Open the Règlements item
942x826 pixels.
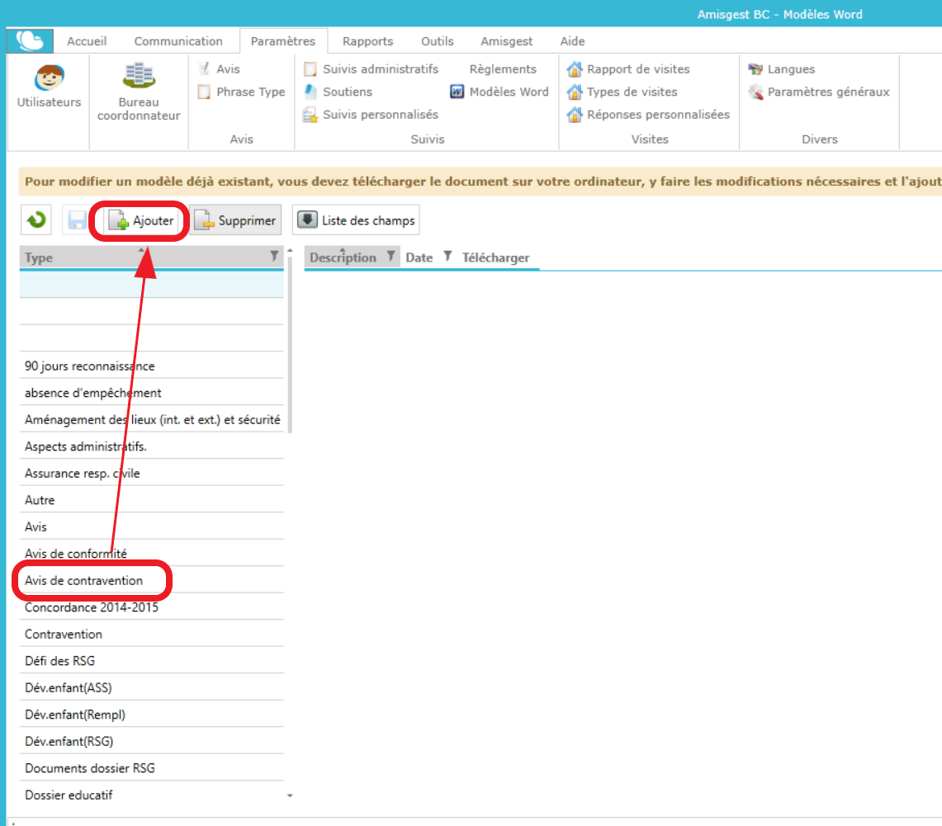[503, 69]
